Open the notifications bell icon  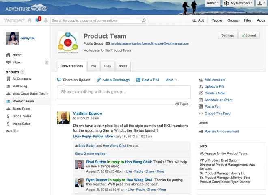tap(45, 20)
